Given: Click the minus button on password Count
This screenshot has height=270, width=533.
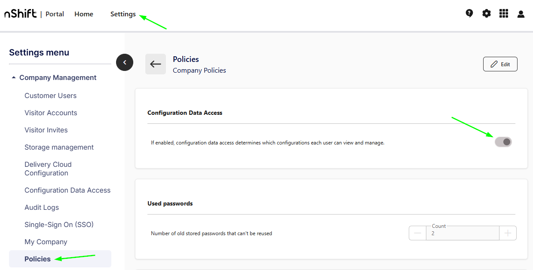Looking at the screenshot, I should pos(417,233).
